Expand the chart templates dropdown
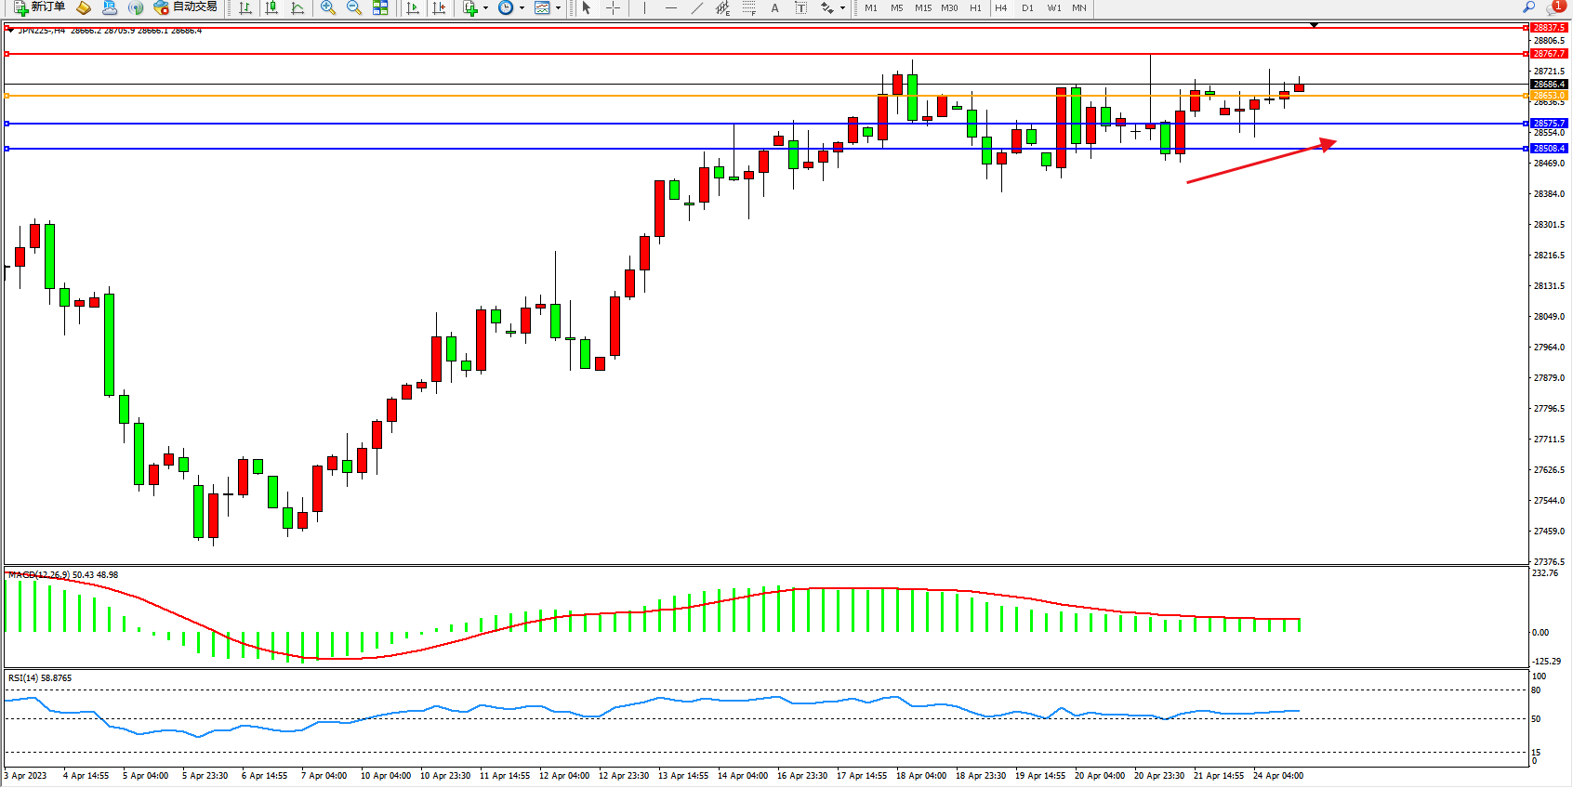Image resolution: width=1573 pixels, height=788 pixels. click(558, 7)
